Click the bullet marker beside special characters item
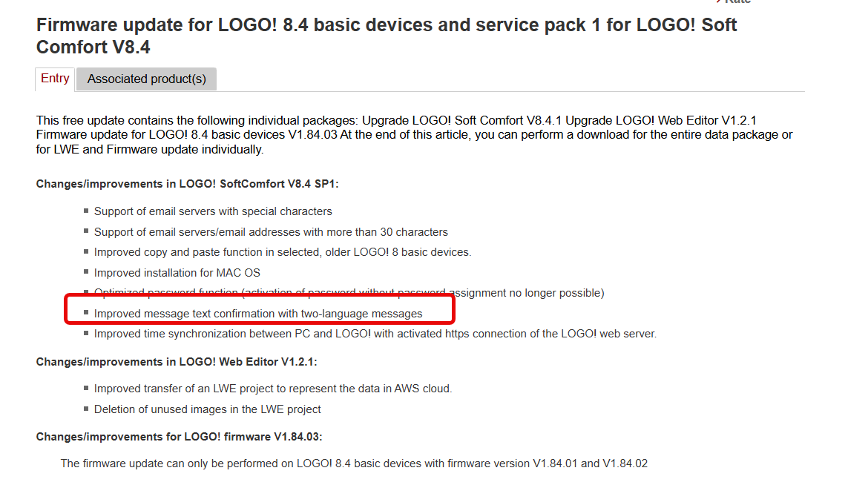This screenshot has height=485, width=848. click(x=86, y=211)
